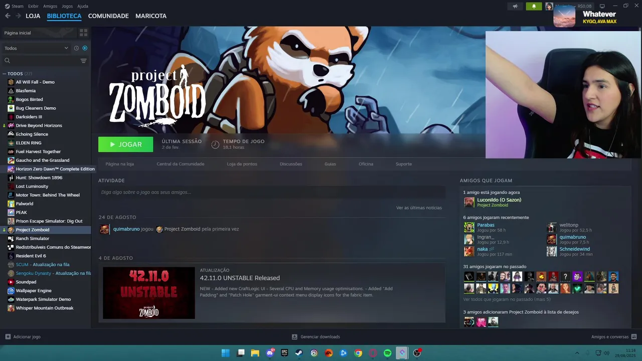Image resolution: width=642 pixels, height=361 pixels.
Task: Open the COMUNIDADE tab
Action: click(108, 16)
